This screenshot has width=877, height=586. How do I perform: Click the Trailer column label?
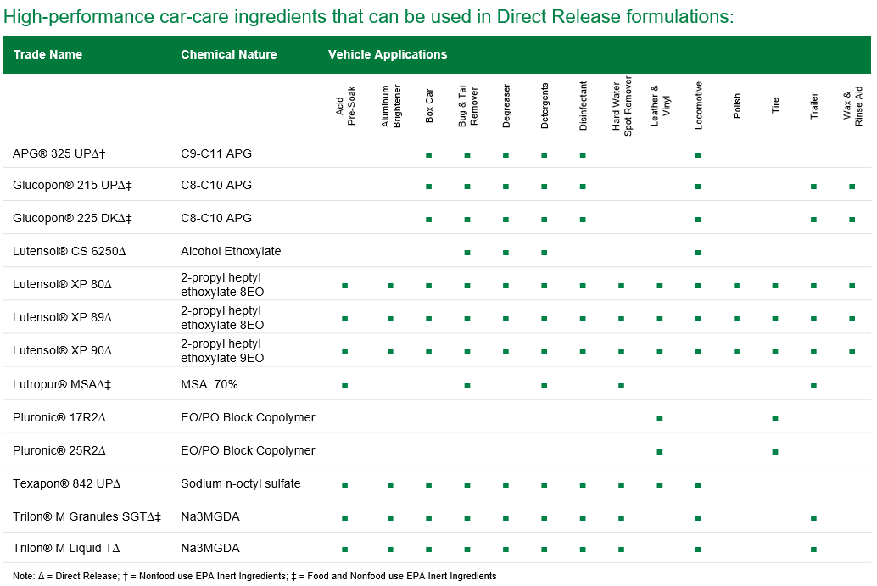tap(813, 106)
